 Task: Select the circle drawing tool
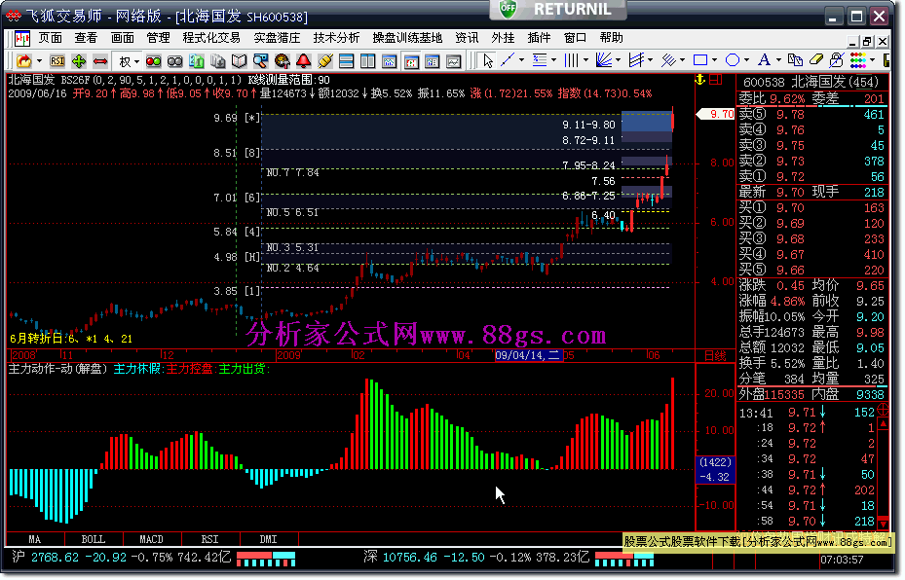coord(733,60)
